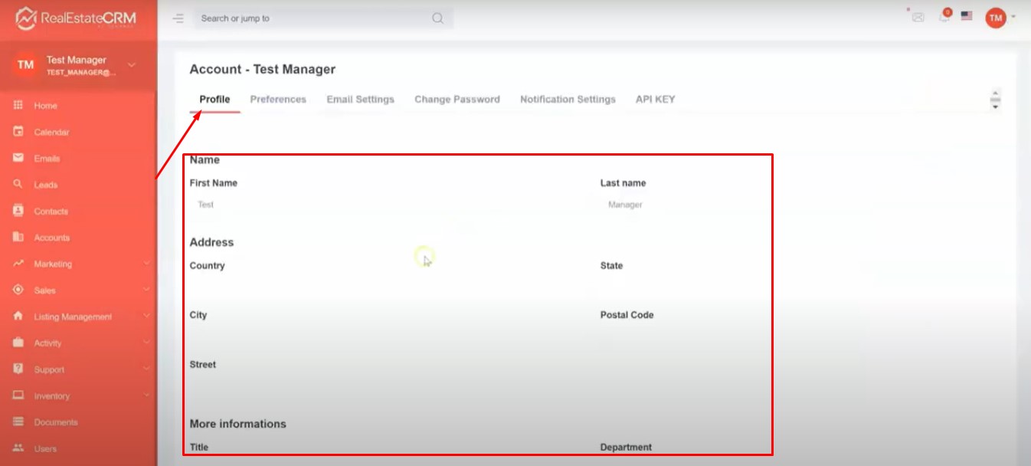Expand the Listing Management menu
Image resolution: width=1031 pixels, height=466 pixels.
point(146,317)
